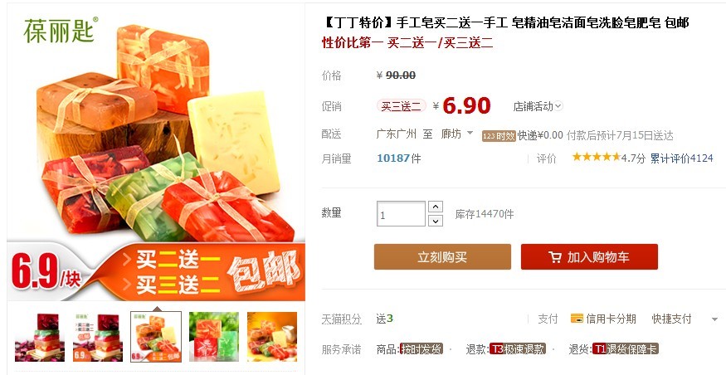This screenshot has width=726, height=375.
Task: Expand the payment options arrow after 快捷支付
Action: pos(714,319)
